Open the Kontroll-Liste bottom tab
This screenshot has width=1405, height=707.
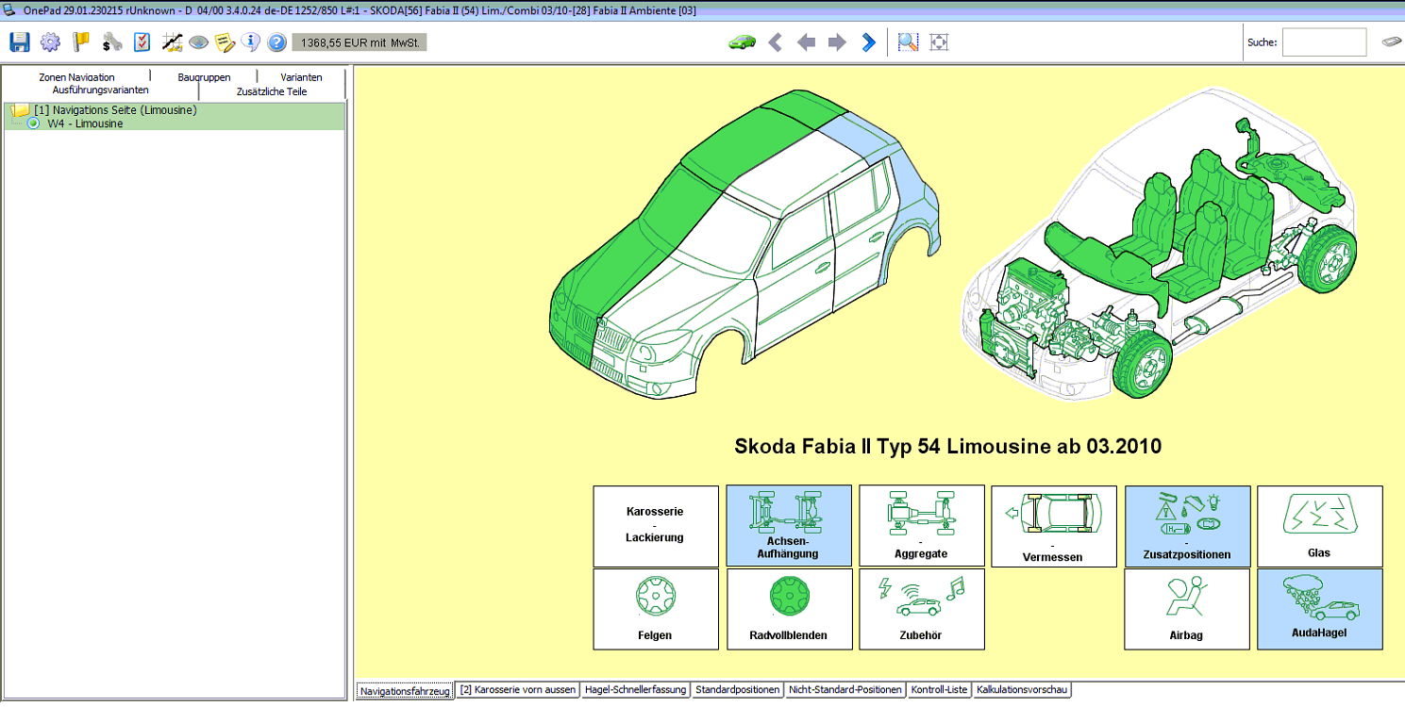coord(939,690)
